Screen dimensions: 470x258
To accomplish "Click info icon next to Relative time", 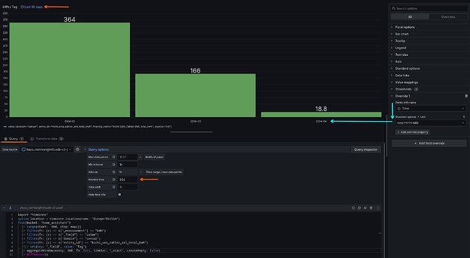I will point(114,180).
